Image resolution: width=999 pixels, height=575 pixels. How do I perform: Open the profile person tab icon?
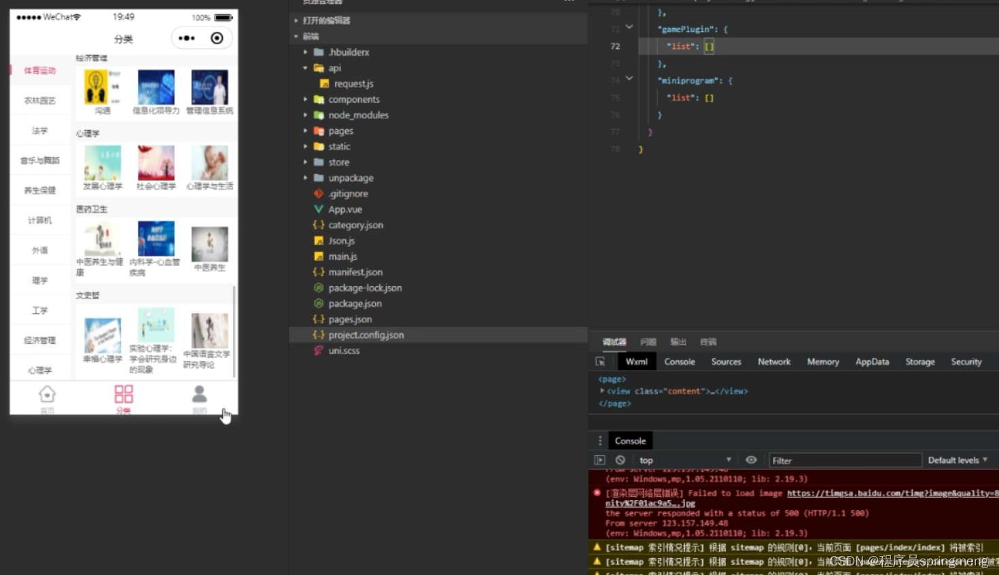199,394
